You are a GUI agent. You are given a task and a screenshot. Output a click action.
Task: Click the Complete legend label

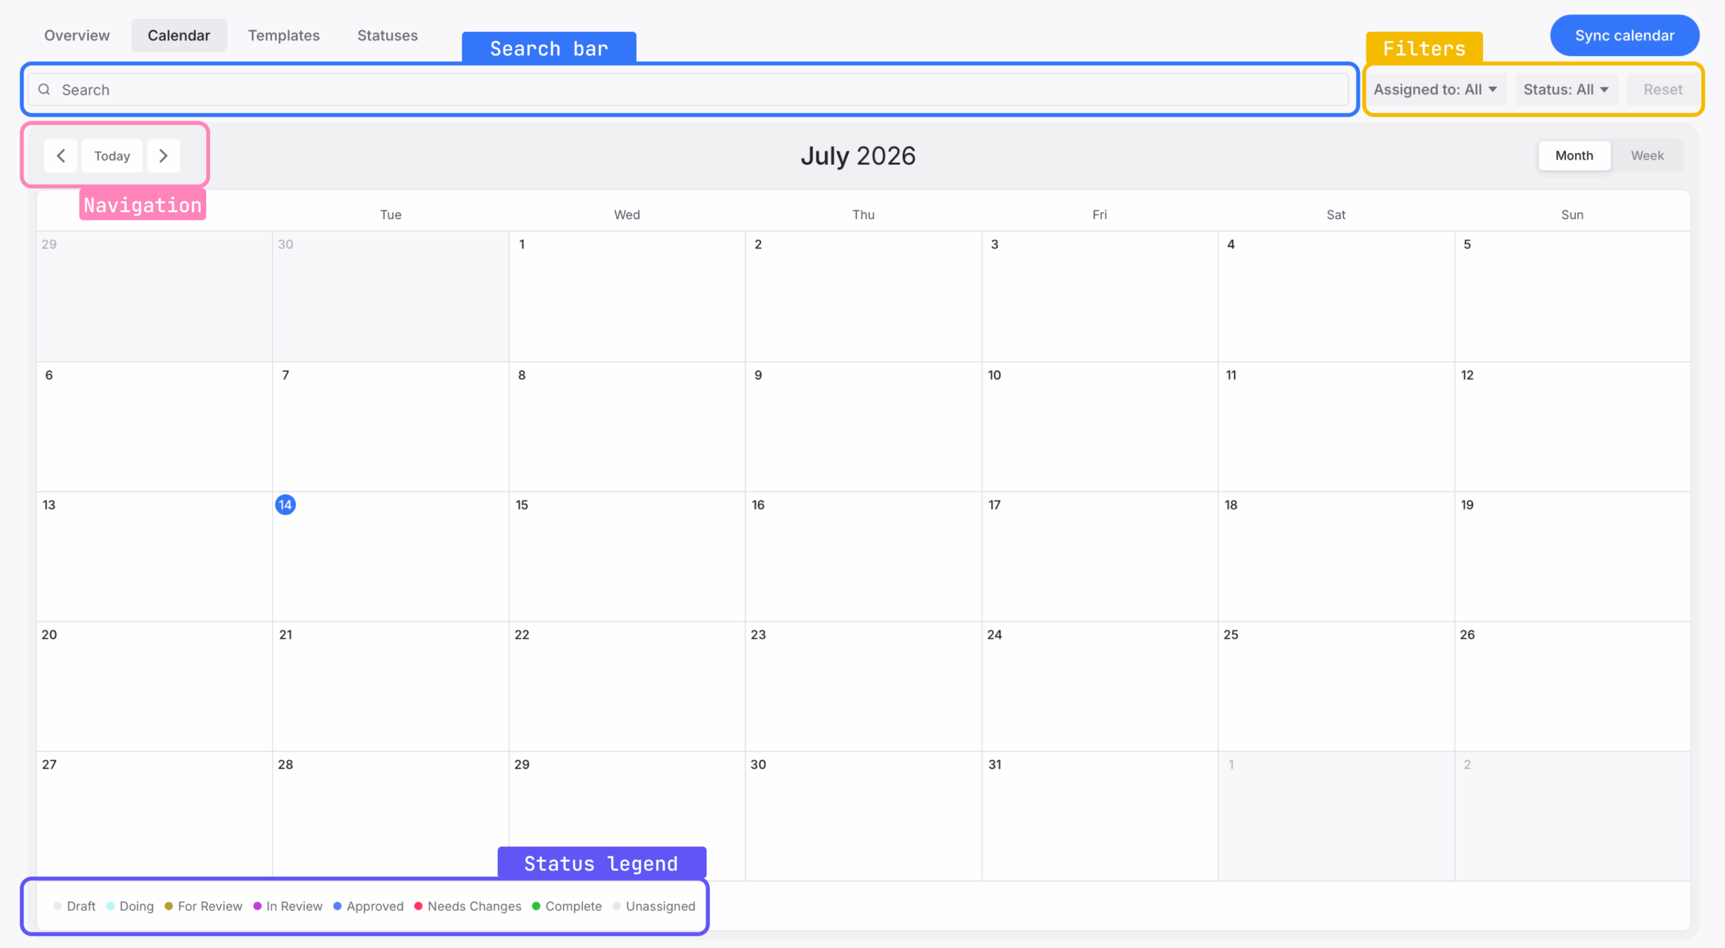(573, 906)
